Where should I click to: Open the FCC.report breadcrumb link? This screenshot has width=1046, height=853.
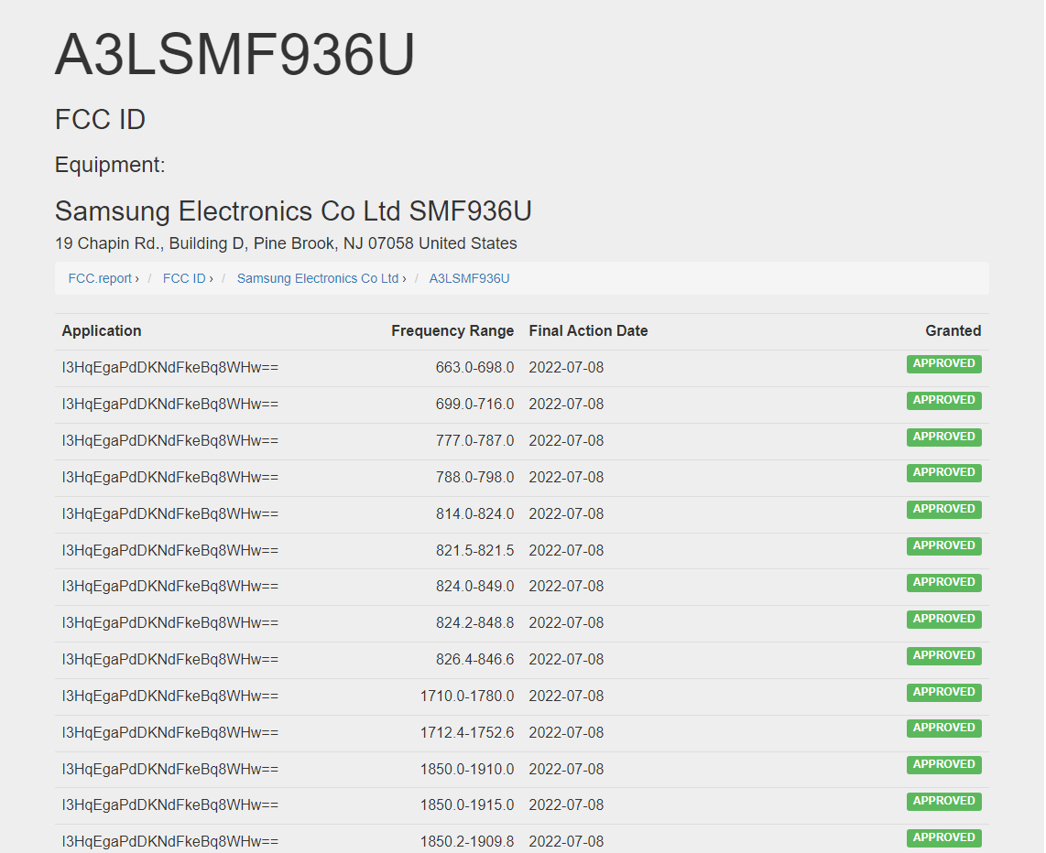click(x=100, y=278)
